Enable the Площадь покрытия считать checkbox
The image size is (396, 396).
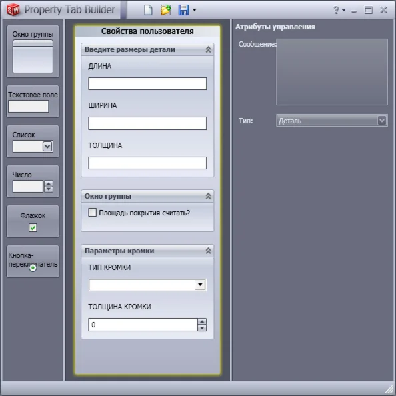coord(92,212)
